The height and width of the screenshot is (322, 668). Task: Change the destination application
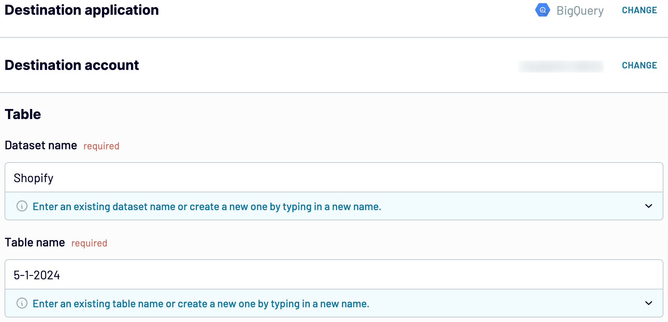(x=639, y=10)
